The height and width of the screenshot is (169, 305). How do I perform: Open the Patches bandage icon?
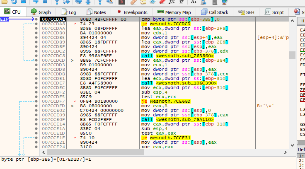pyautogui.click(x=133, y=2)
